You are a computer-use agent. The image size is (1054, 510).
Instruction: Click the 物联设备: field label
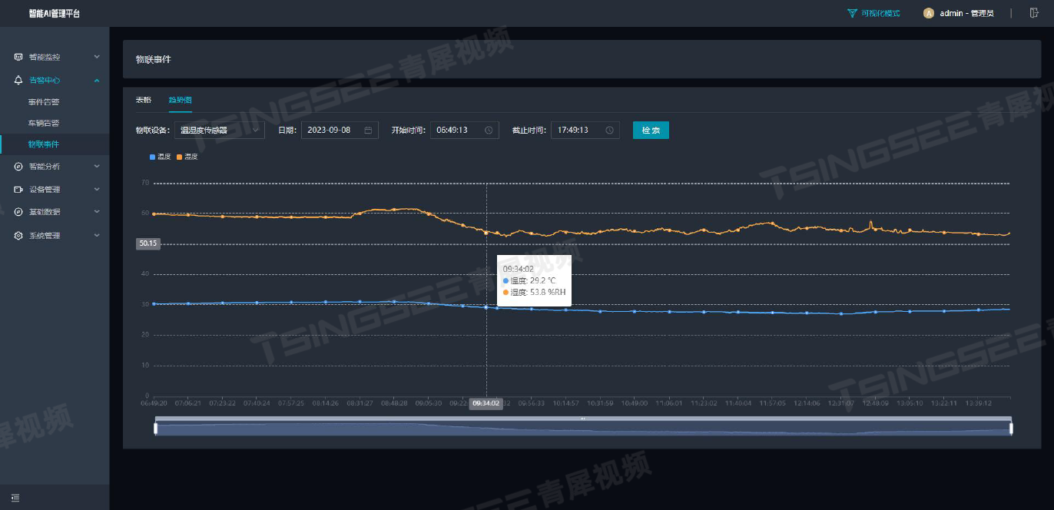click(153, 130)
